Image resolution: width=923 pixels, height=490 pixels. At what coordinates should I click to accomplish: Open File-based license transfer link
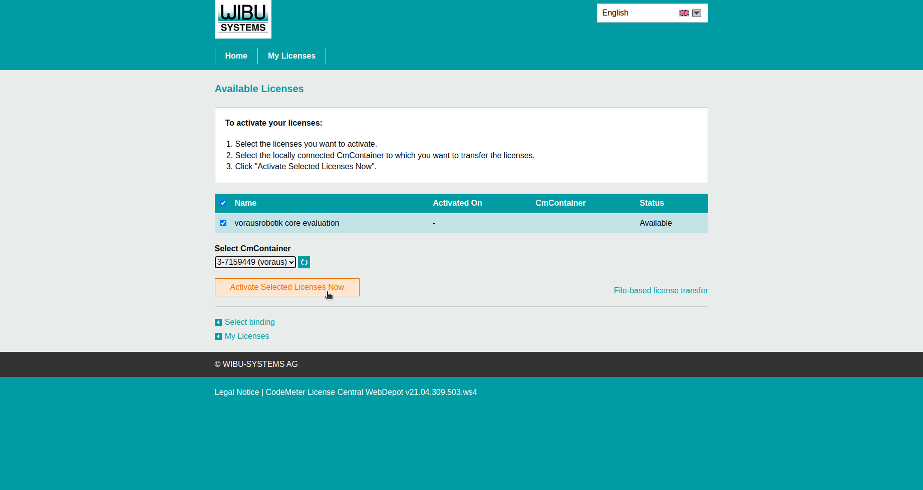(x=661, y=291)
